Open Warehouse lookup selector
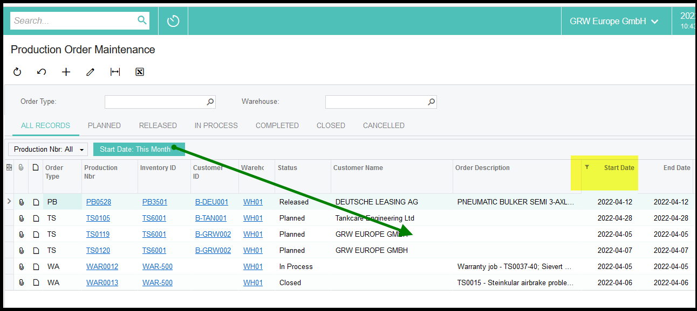Screen dimensions: 697x311 coord(431,102)
